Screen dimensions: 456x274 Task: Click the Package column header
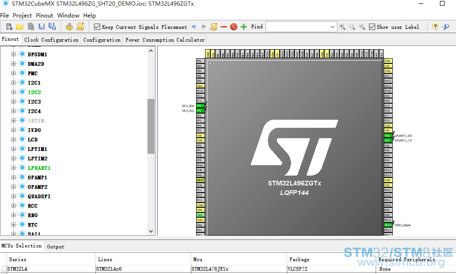331,259
